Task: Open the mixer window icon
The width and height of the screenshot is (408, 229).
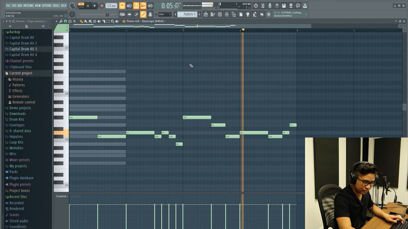Action: tap(226, 15)
